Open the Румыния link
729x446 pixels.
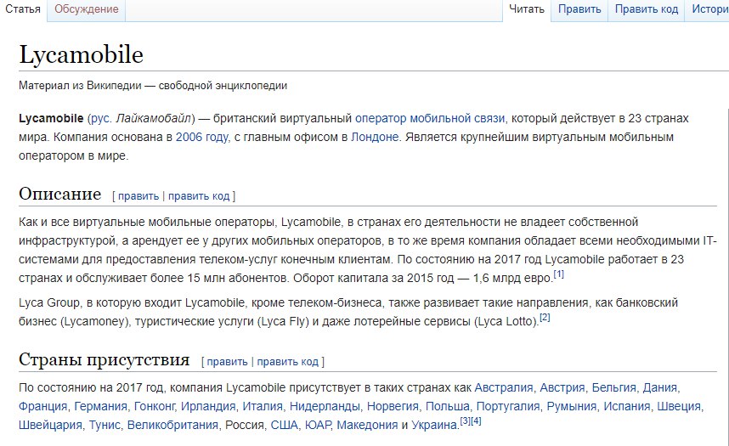(x=572, y=406)
